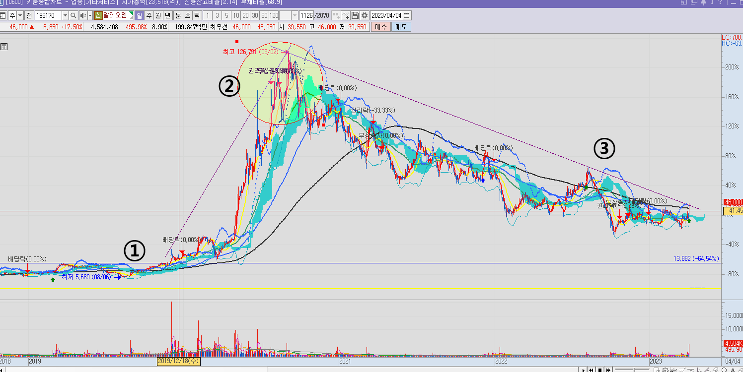Screen dimensions: 743x372
Task: Click the bar count field showing 1126
Action: [306, 15]
